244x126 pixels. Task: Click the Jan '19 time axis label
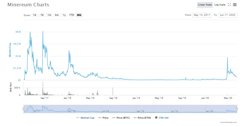pos(136,98)
